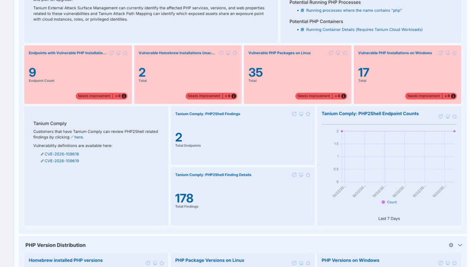Open 'Running processes where the name contains php' link

pos(354,11)
